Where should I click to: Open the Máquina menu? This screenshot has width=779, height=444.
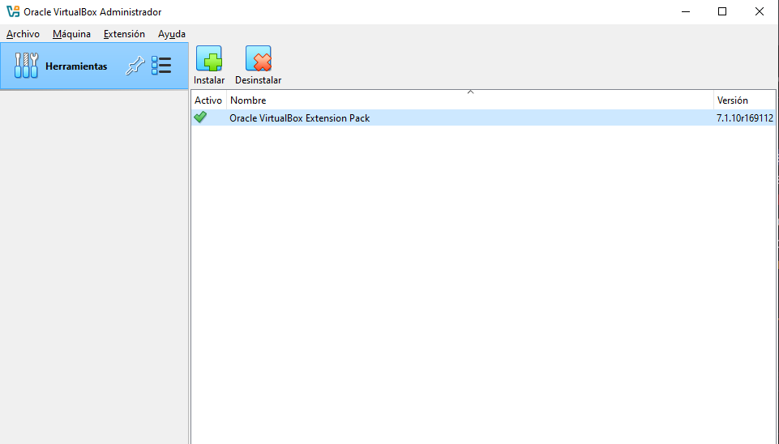tap(71, 34)
